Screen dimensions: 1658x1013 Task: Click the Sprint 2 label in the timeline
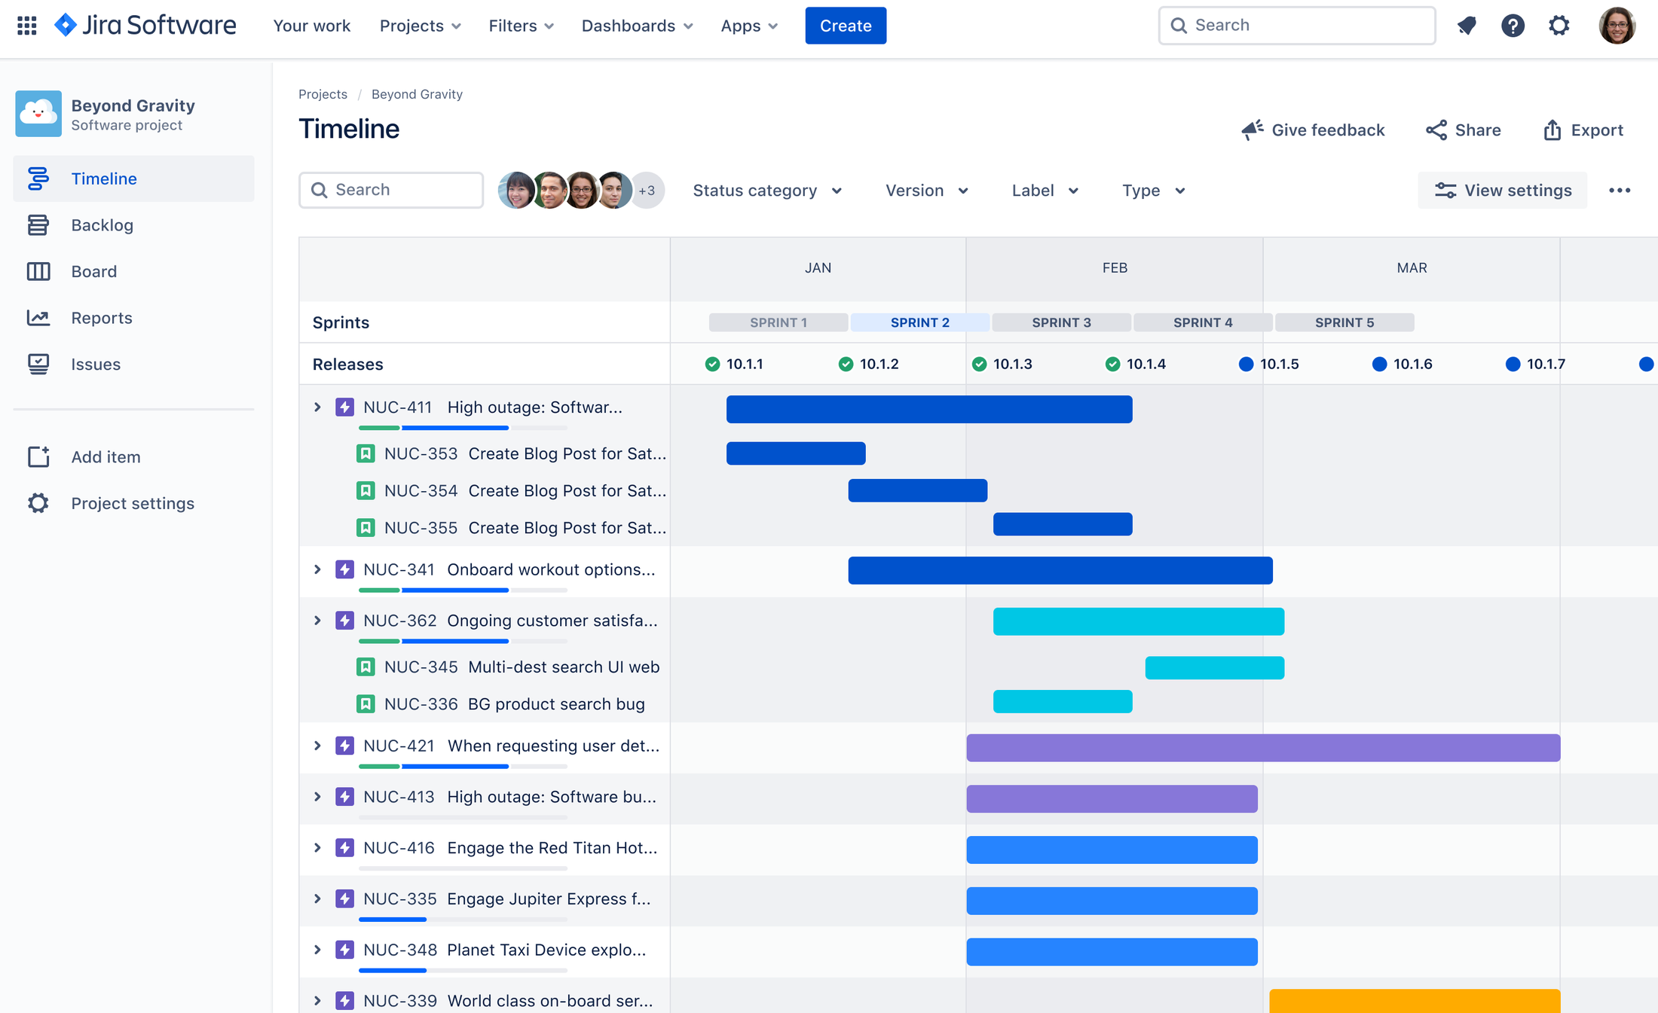pos(919,322)
